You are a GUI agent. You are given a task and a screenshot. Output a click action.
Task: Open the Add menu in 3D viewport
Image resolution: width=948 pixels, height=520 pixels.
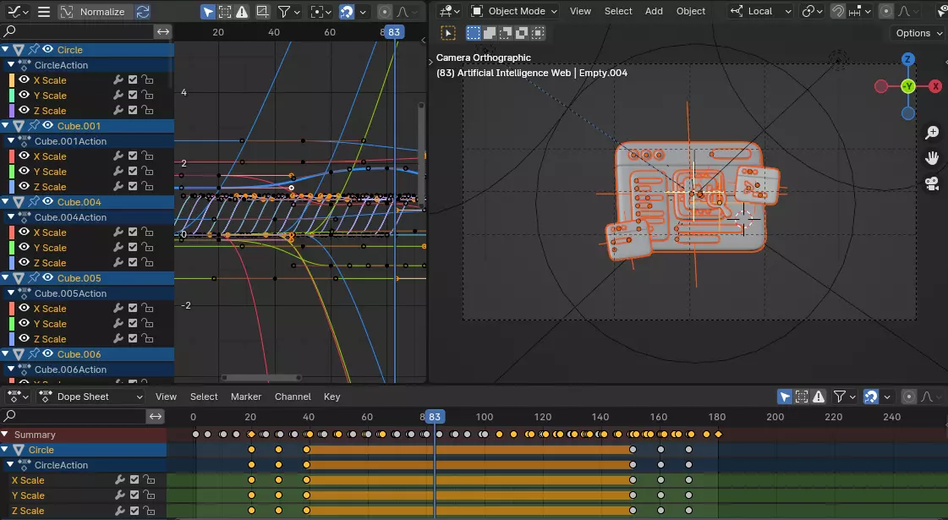654,11
